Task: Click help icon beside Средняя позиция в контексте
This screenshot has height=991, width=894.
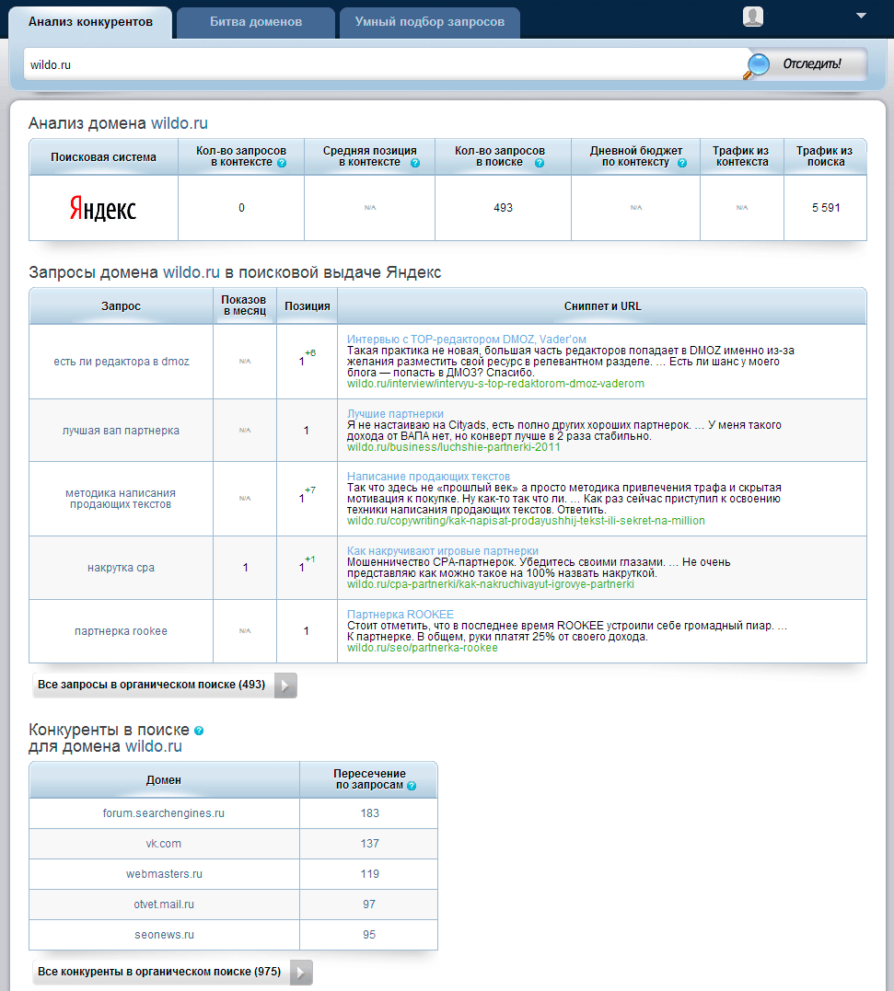Action: (x=414, y=163)
